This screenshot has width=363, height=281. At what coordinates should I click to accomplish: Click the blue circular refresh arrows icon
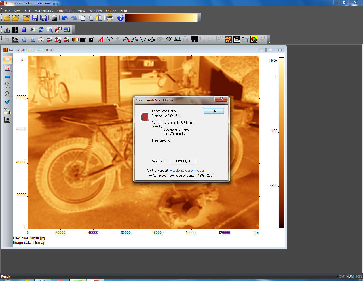(x=41, y=30)
